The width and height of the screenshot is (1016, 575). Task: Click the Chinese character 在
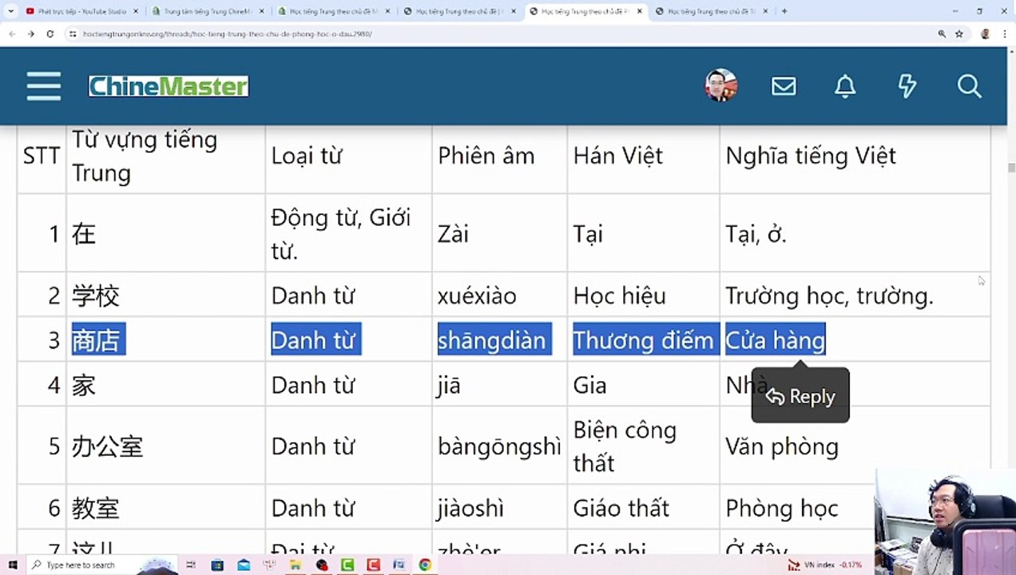[x=84, y=233]
